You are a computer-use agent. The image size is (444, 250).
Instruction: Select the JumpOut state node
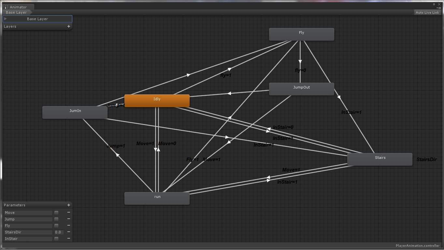point(301,89)
